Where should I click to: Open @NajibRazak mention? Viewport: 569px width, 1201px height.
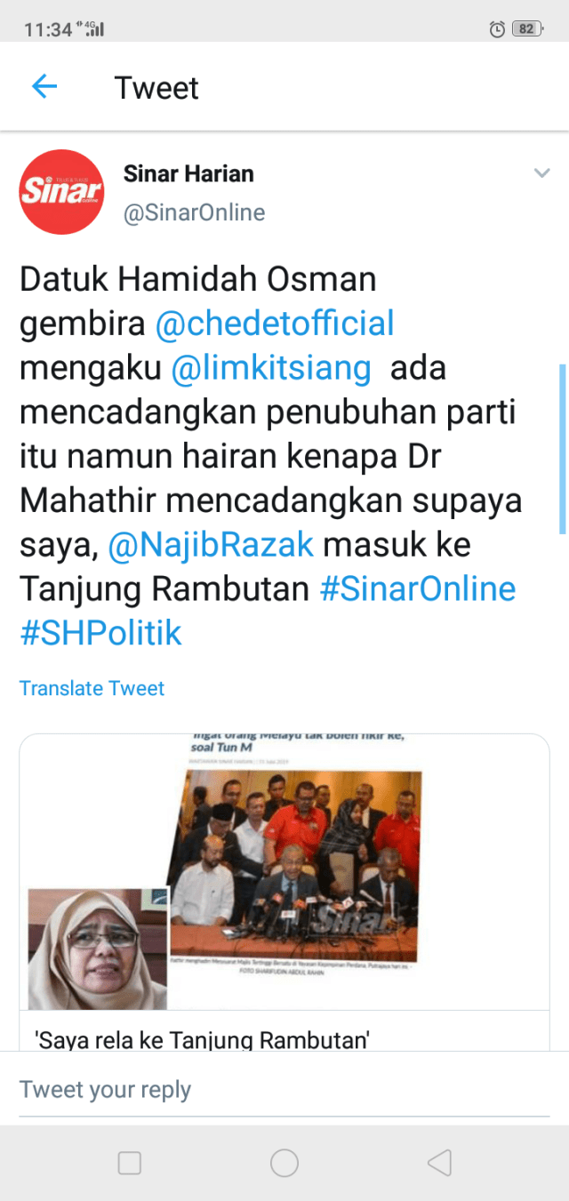point(211,544)
